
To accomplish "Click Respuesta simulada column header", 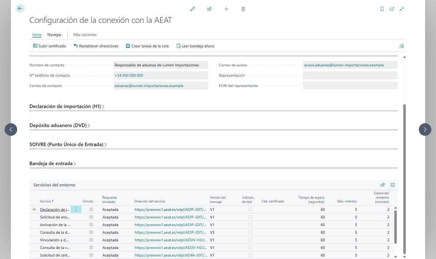I will tap(110, 200).
